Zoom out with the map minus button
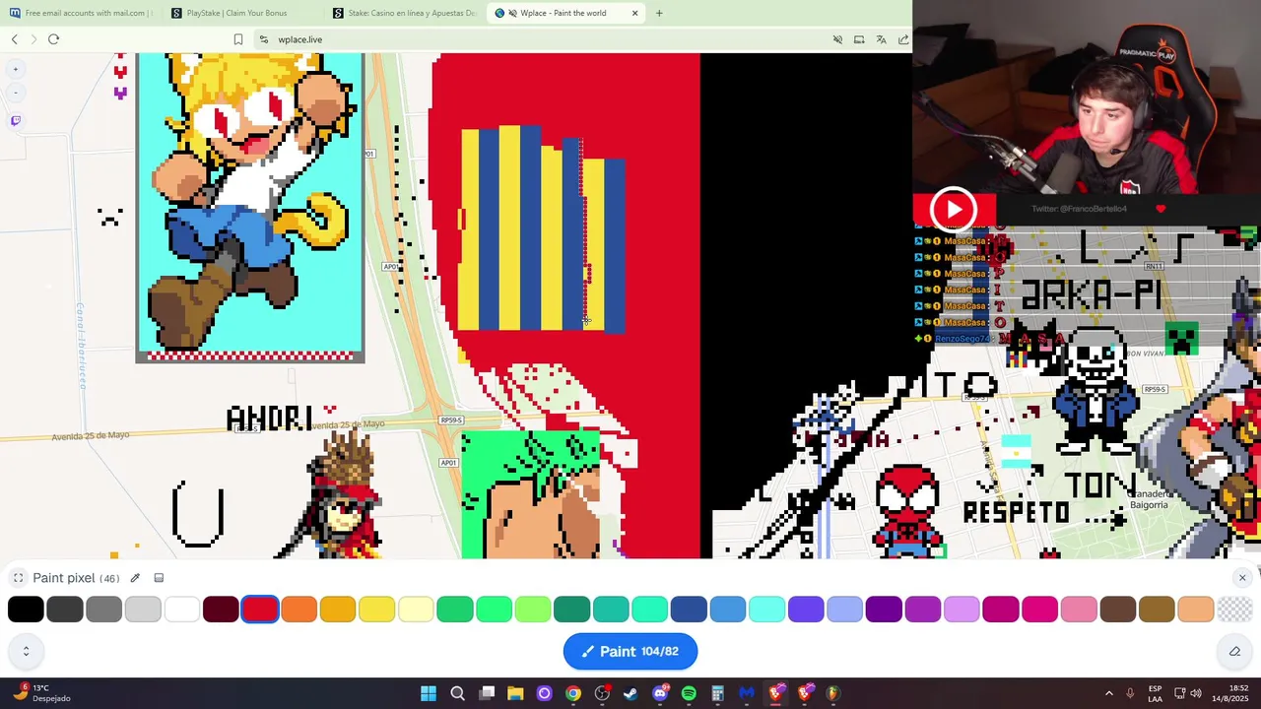The image size is (1261, 709). point(16,93)
